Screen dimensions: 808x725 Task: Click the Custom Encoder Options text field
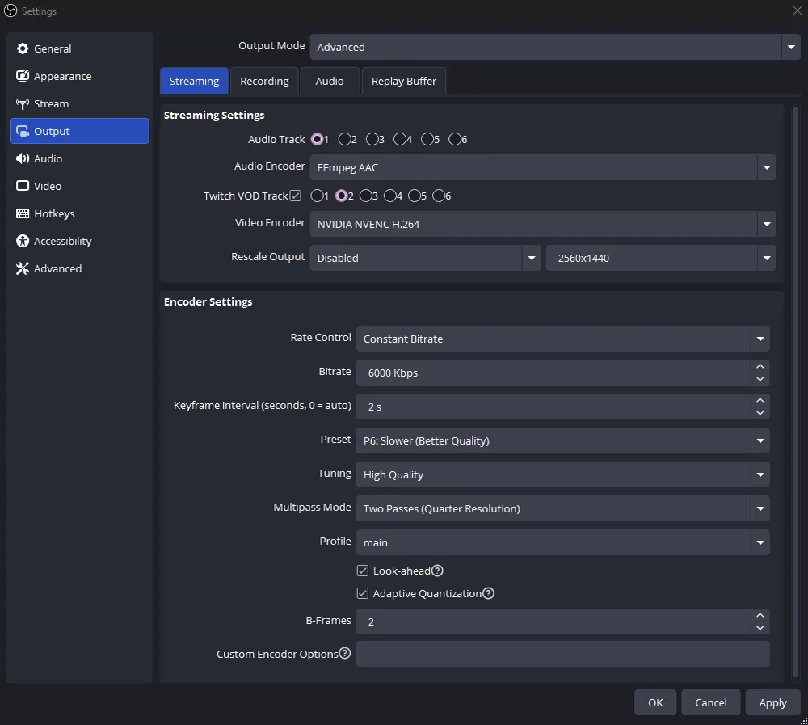coord(562,654)
